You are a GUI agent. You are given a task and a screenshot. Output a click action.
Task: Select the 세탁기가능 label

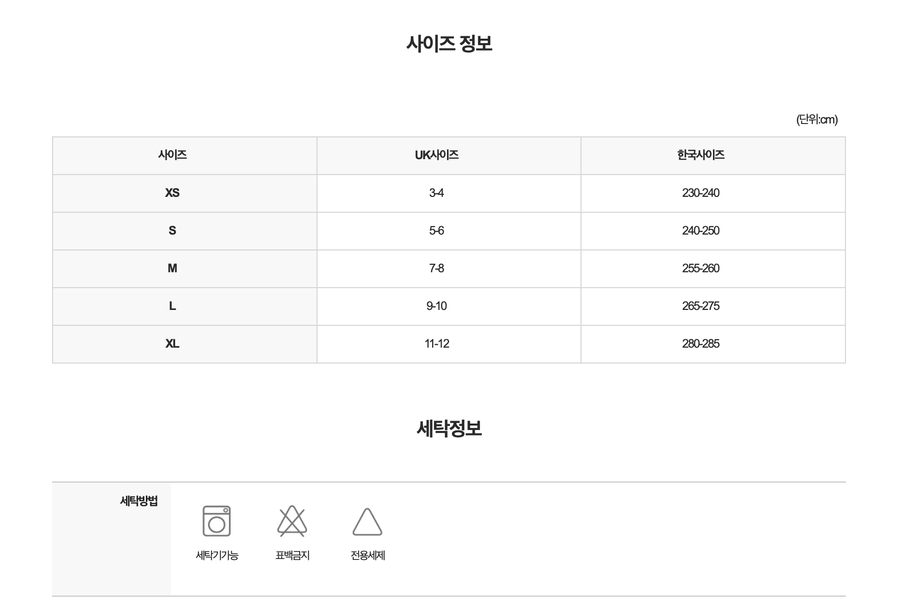pyautogui.click(x=217, y=555)
